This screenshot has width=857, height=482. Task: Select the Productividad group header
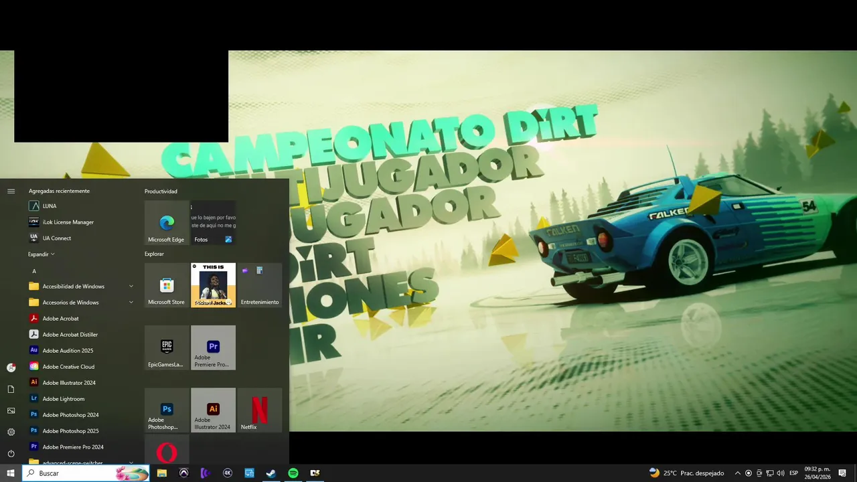point(161,191)
